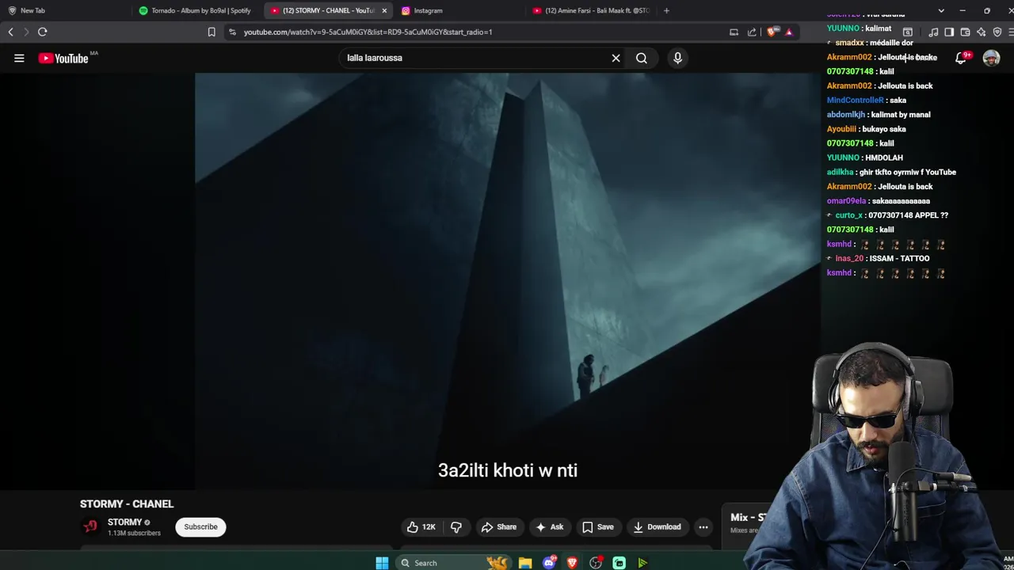Open Discord from taskbar
The image size is (1014, 570).
tap(549, 563)
